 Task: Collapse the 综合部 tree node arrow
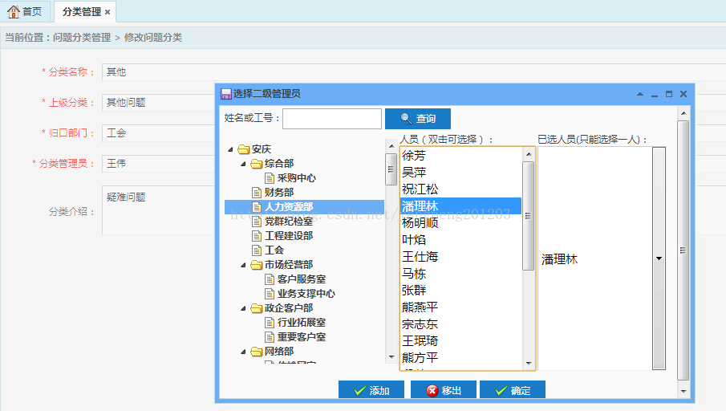[243, 164]
